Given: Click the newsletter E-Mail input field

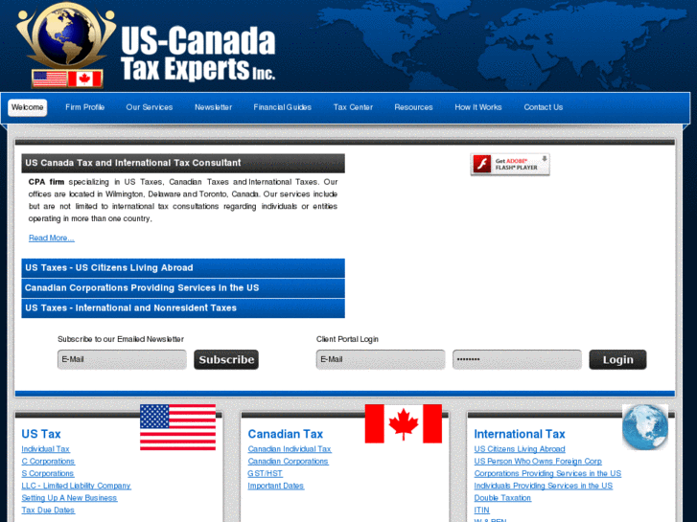Looking at the screenshot, I should (x=122, y=359).
